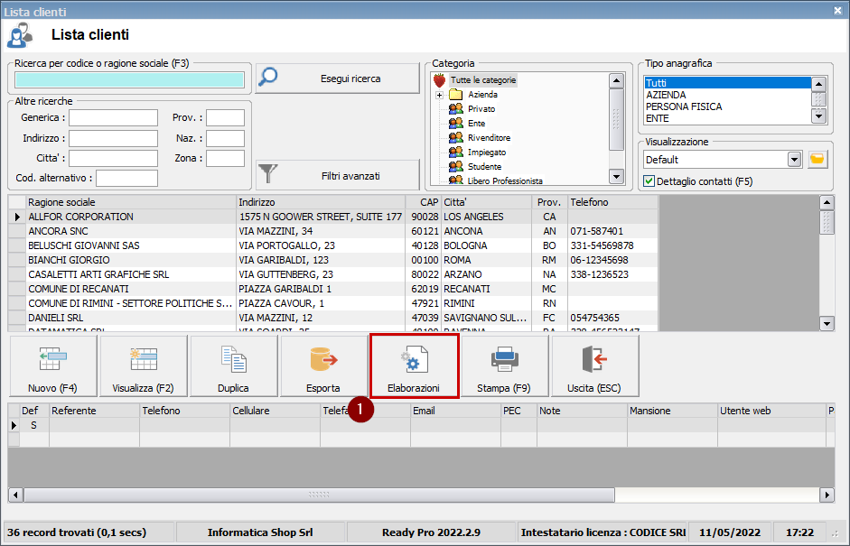Select BELUSCHI GIOVANNI SAS row

[x=332, y=245]
